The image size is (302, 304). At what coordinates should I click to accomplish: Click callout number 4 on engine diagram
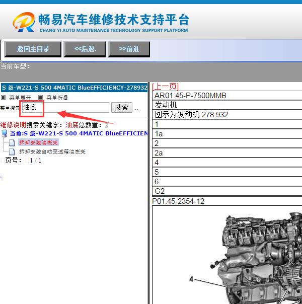point(191,279)
